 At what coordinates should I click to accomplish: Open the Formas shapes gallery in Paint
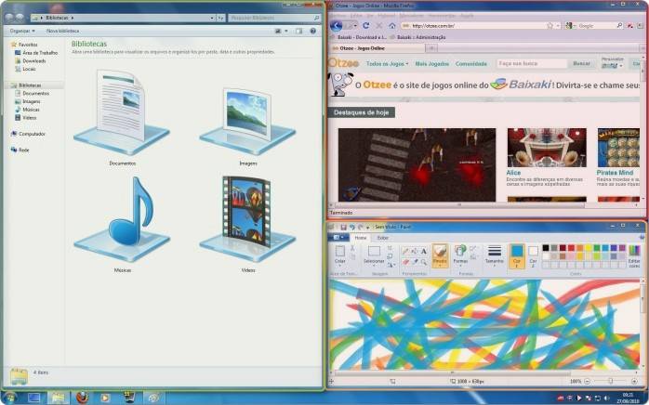pyautogui.click(x=460, y=255)
